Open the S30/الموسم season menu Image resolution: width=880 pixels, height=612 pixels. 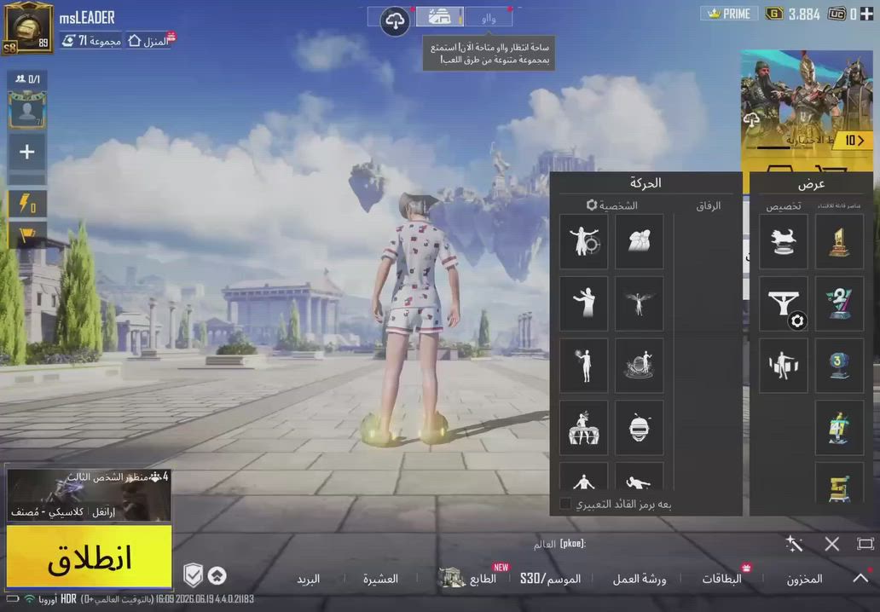(x=550, y=579)
